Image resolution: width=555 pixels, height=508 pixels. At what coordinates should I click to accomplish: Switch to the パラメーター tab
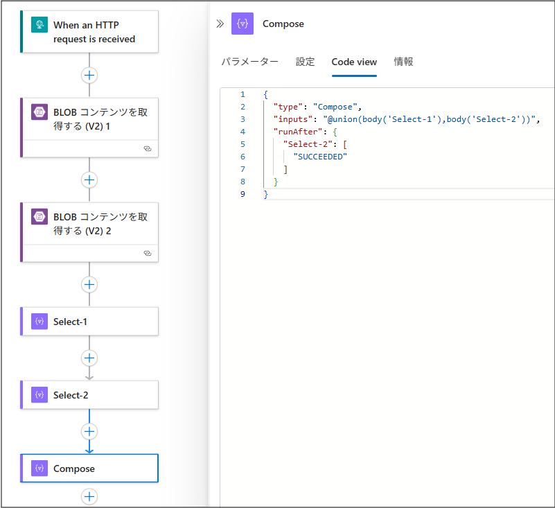(x=249, y=62)
